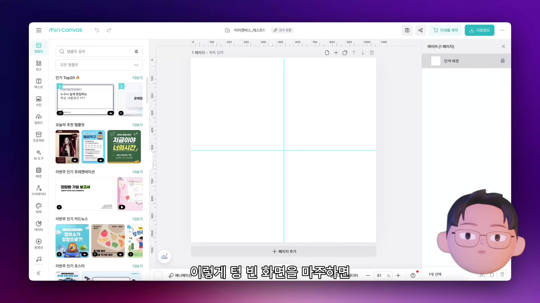Viewport: 540px width, 303px height.
Task: Toggle the lock on 단색 배경 layer
Action: pos(503,60)
